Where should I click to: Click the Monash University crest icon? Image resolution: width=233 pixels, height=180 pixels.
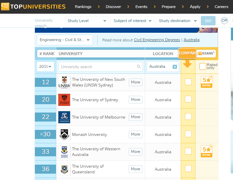point(64,134)
